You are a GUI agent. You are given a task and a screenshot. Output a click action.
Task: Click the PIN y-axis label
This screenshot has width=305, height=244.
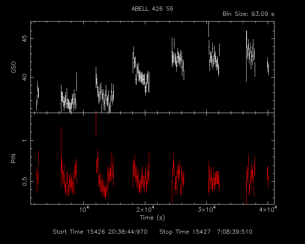[13, 158]
